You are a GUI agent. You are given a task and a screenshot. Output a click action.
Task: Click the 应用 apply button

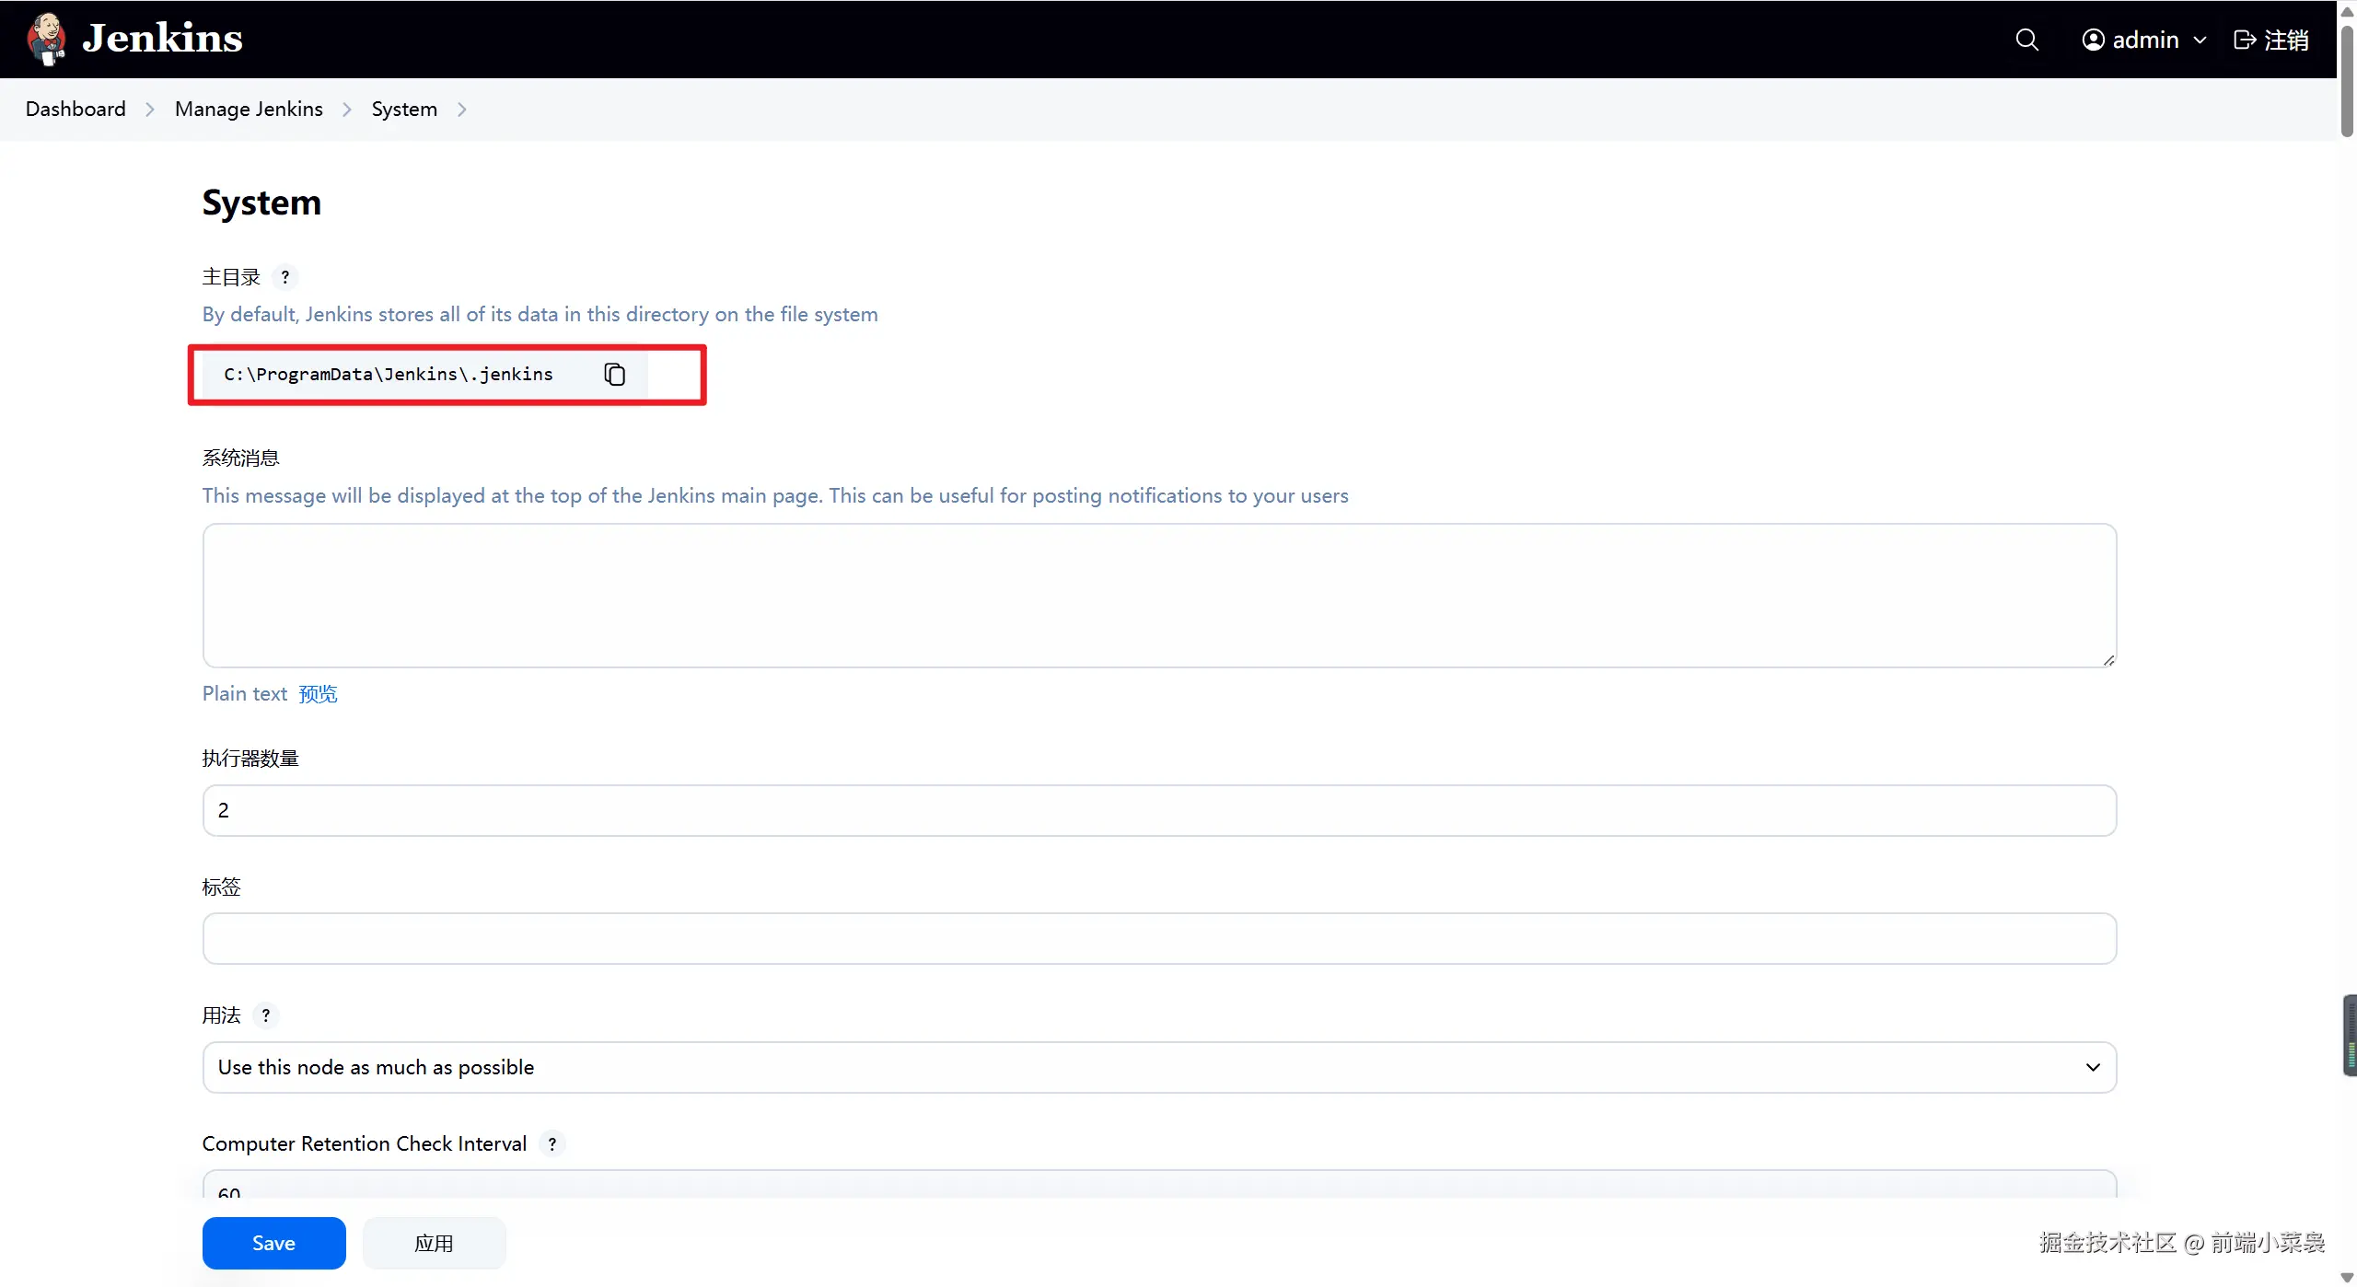click(434, 1243)
